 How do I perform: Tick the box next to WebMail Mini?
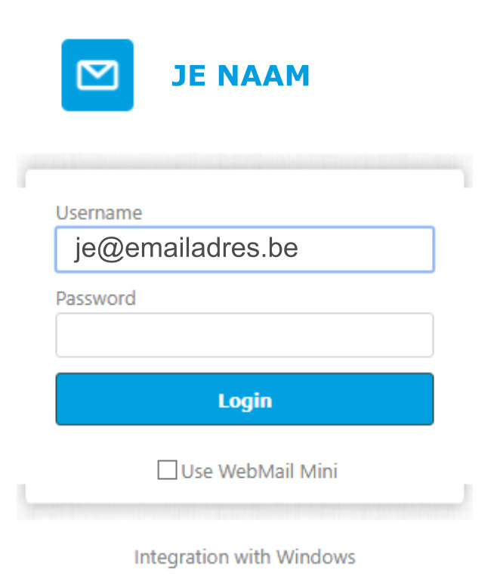tap(167, 469)
